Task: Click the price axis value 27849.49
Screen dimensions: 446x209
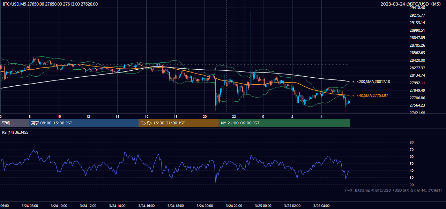Action: tap(417, 90)
